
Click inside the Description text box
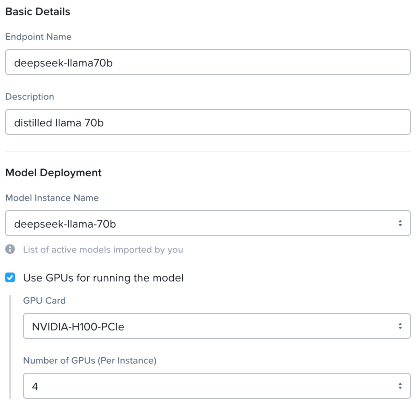(x=207, y=122)
